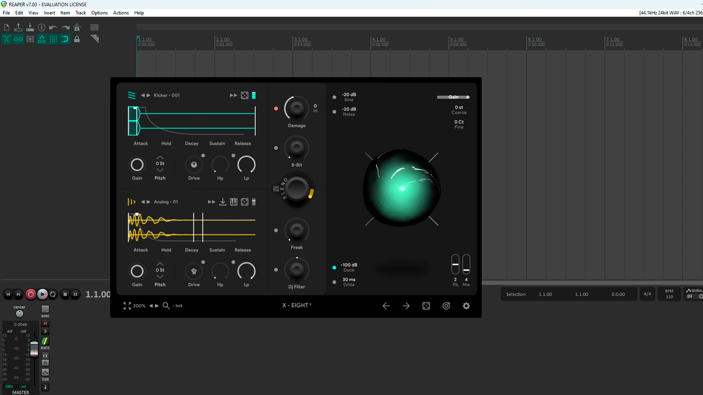Toggle the orange Damage enable dot

[x=276, y=109]
